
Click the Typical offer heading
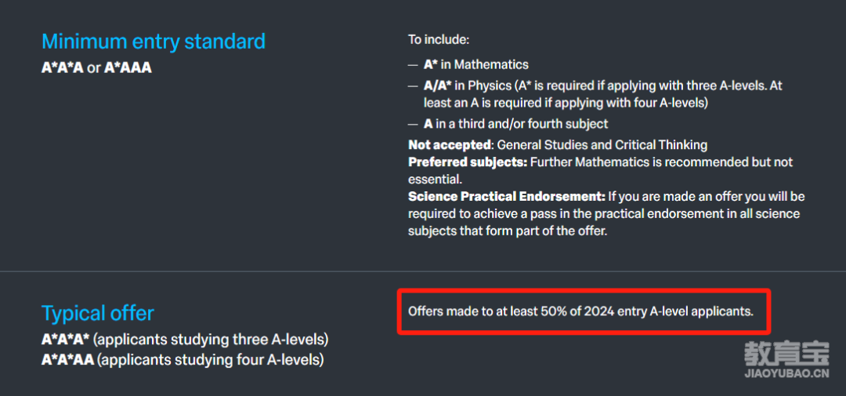coord(98,314)
